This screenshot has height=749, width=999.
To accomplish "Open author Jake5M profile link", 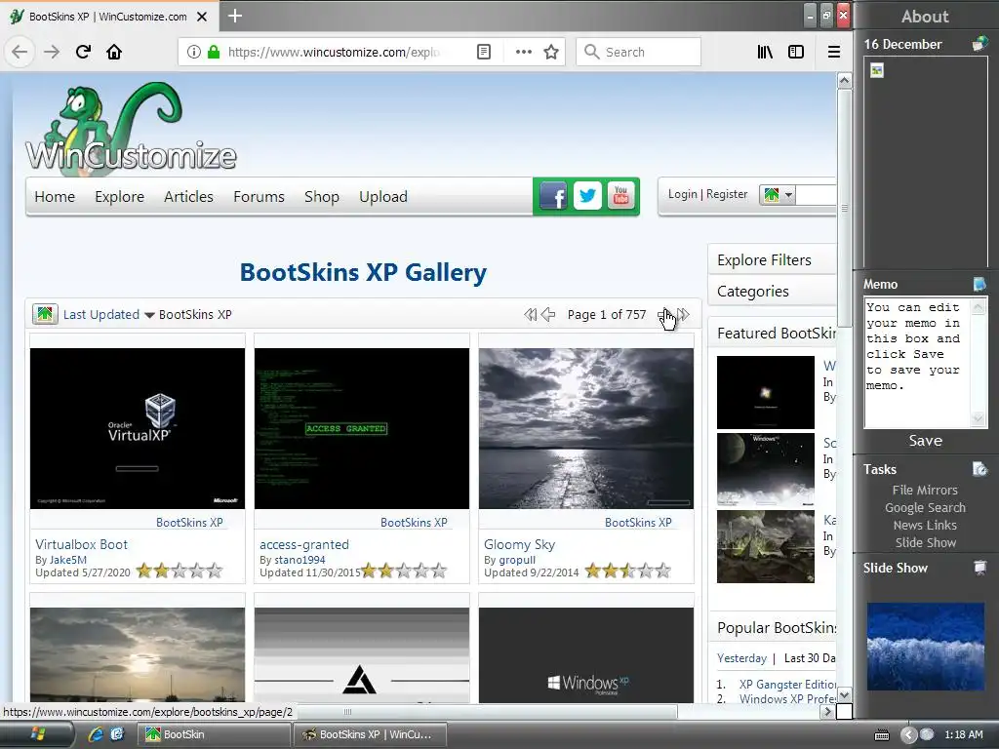I will coord(67,560).
